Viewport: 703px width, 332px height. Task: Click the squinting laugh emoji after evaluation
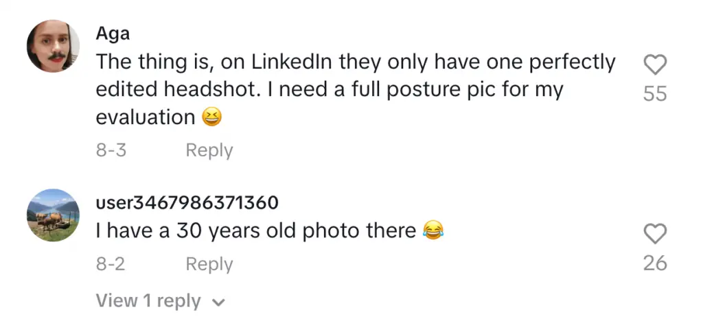point(213,118)
